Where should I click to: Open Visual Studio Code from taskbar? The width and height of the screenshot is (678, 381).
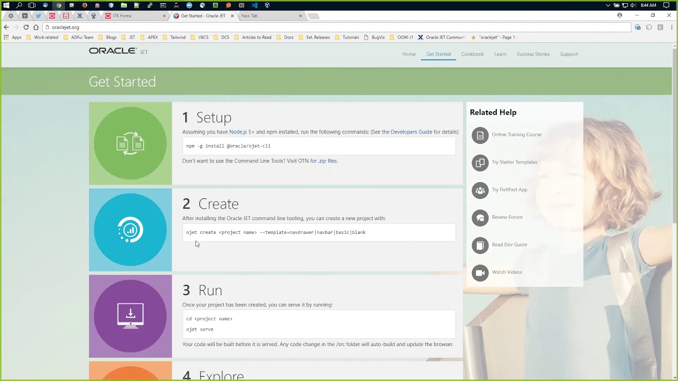click(254, 5)
